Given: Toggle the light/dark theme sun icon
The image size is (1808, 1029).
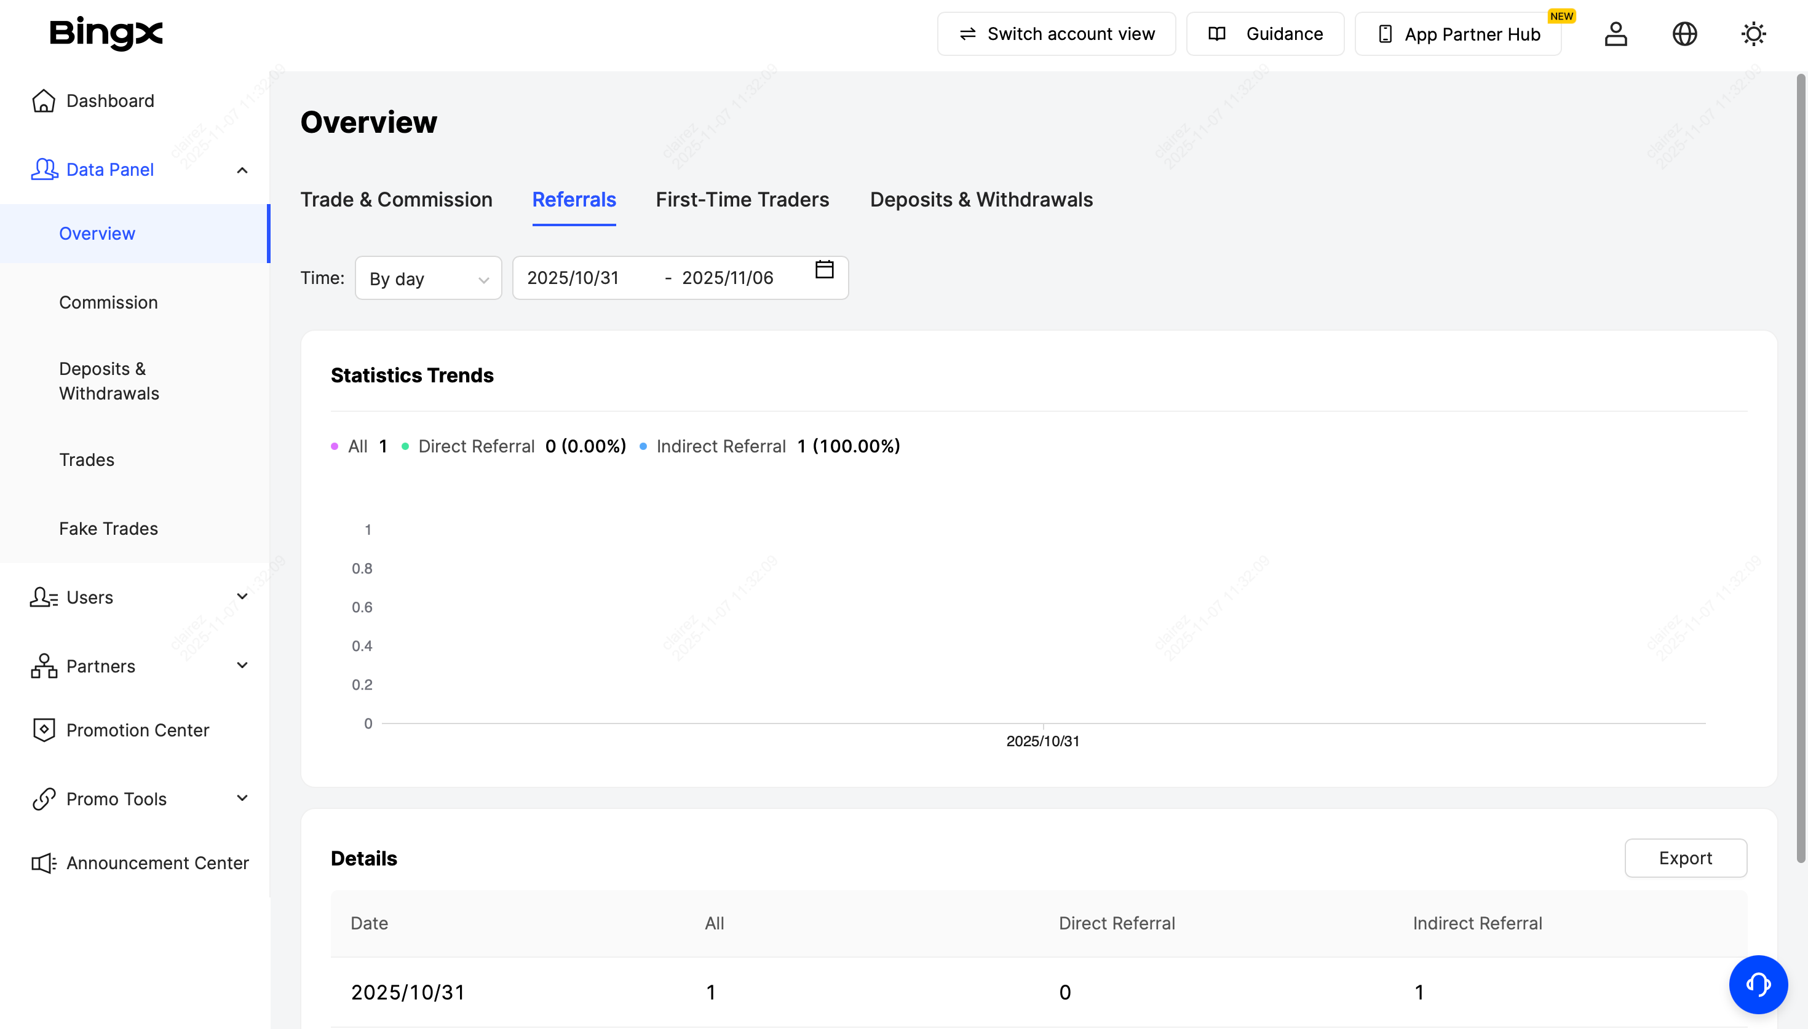Looking at the screenshot, I should tap(1754, 33).
